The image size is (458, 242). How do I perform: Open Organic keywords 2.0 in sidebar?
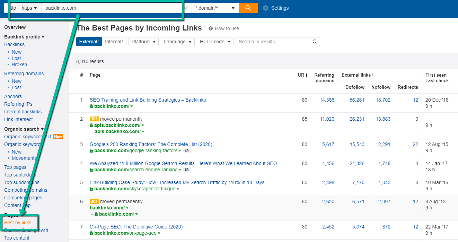[27, 137]
